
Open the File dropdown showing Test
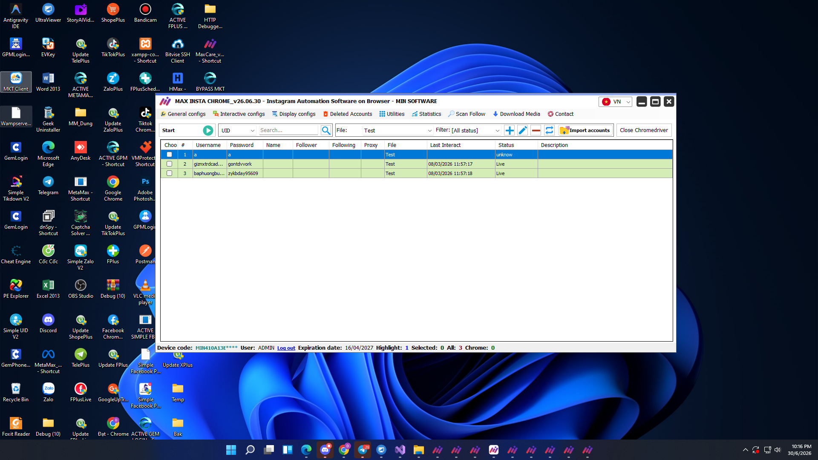tap(397, 130)
